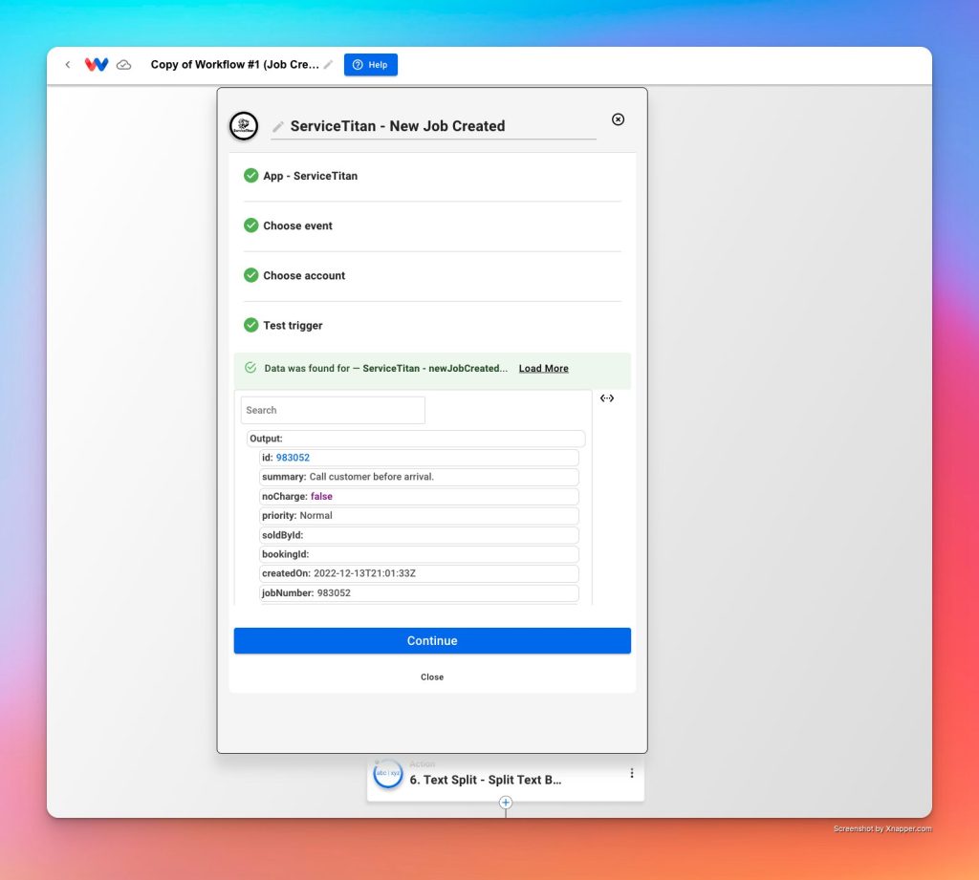Click the Text Split abc|xyz icon
The image size is (979, 880).
[x=388, y=773]
